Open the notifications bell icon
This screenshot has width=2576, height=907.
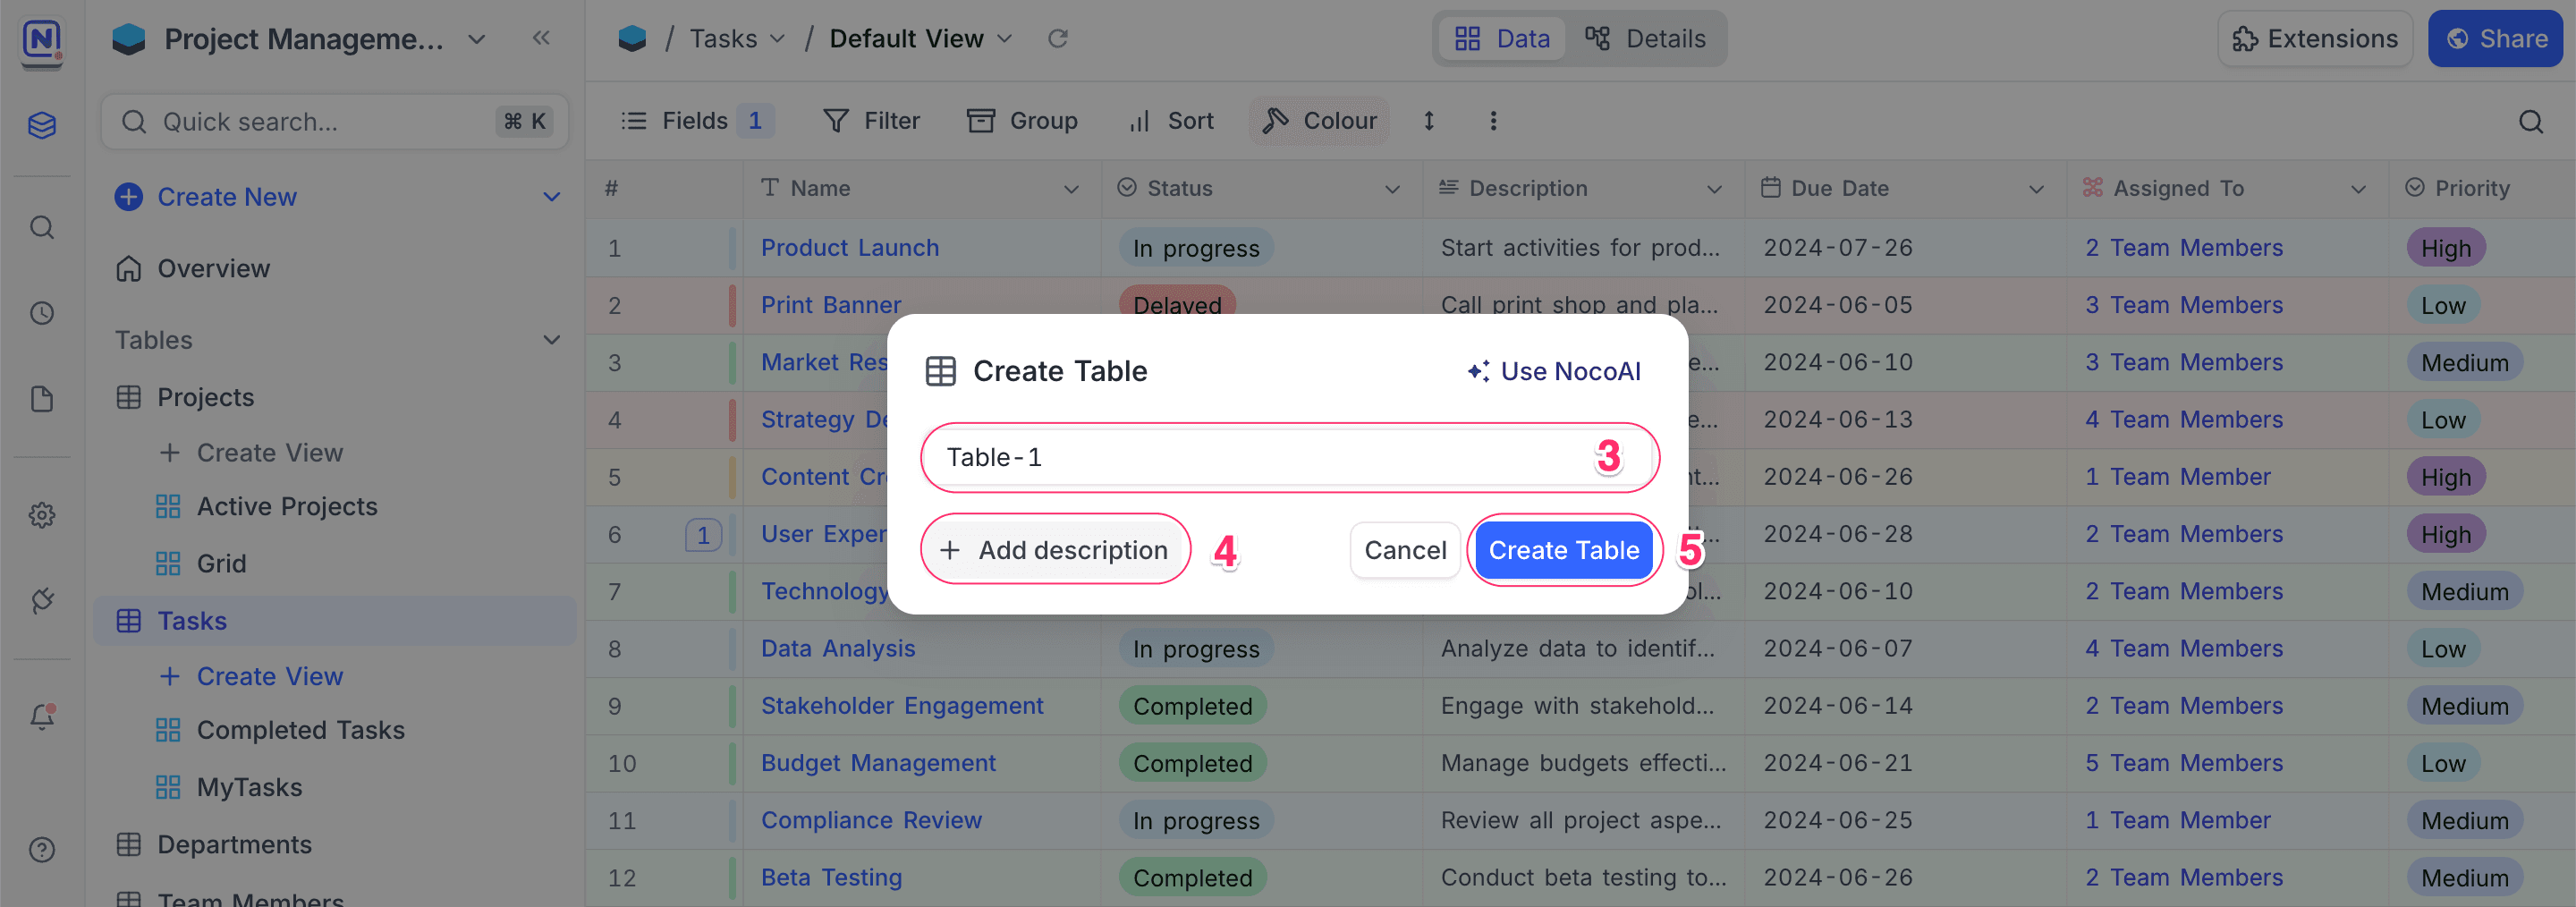pos(42,716)
